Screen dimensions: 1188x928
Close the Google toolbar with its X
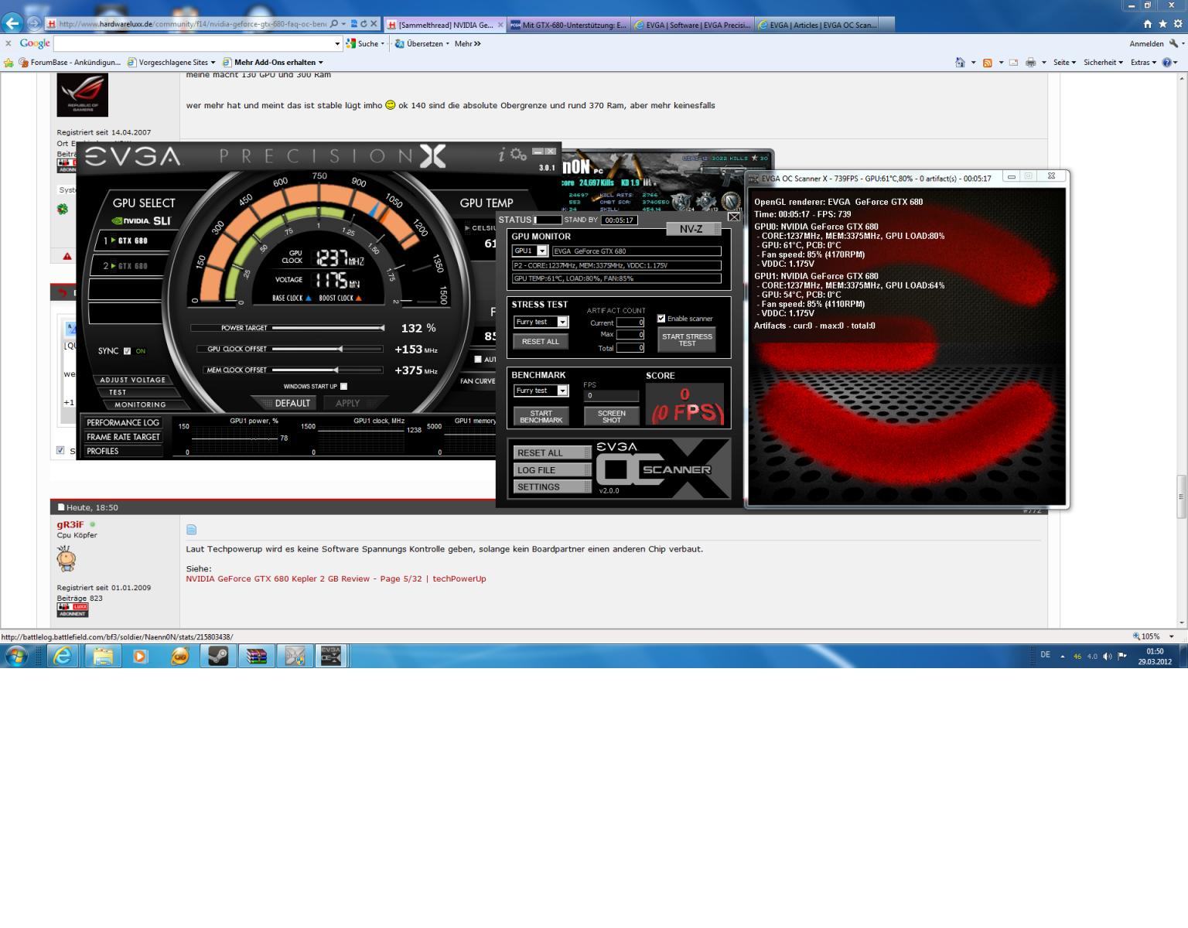(9, 43)
